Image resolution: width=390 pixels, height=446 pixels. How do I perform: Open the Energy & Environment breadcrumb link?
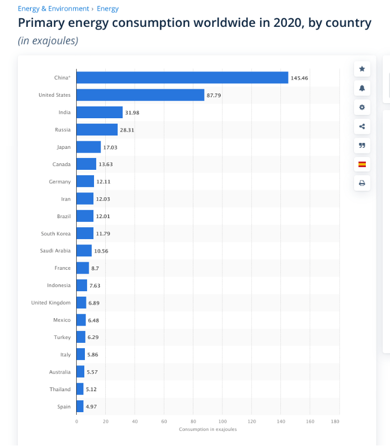click(x=53, y=9)
